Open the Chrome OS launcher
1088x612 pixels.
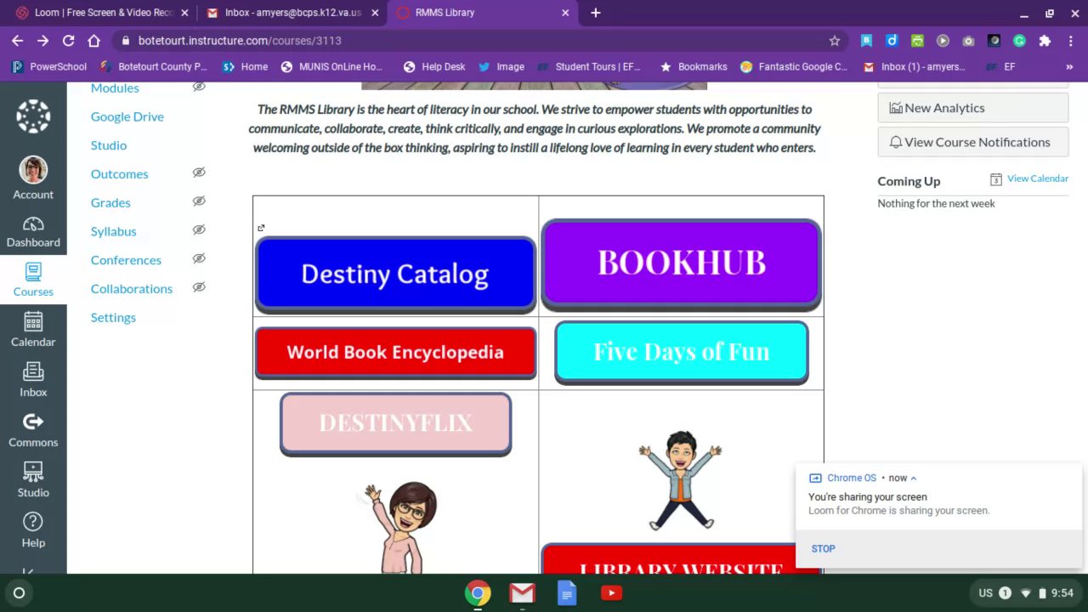click(x=19, y=592)
